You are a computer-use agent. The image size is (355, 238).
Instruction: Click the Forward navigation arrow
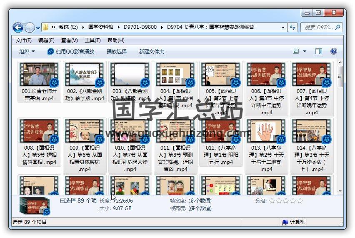30,28
